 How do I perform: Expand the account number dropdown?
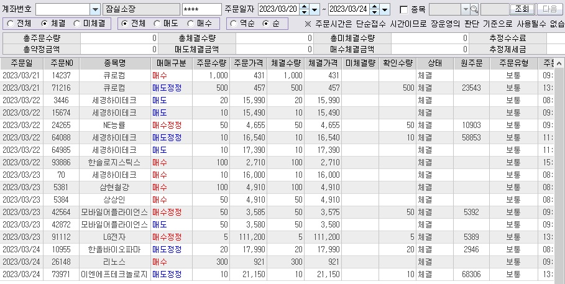(x=94, y=9)
